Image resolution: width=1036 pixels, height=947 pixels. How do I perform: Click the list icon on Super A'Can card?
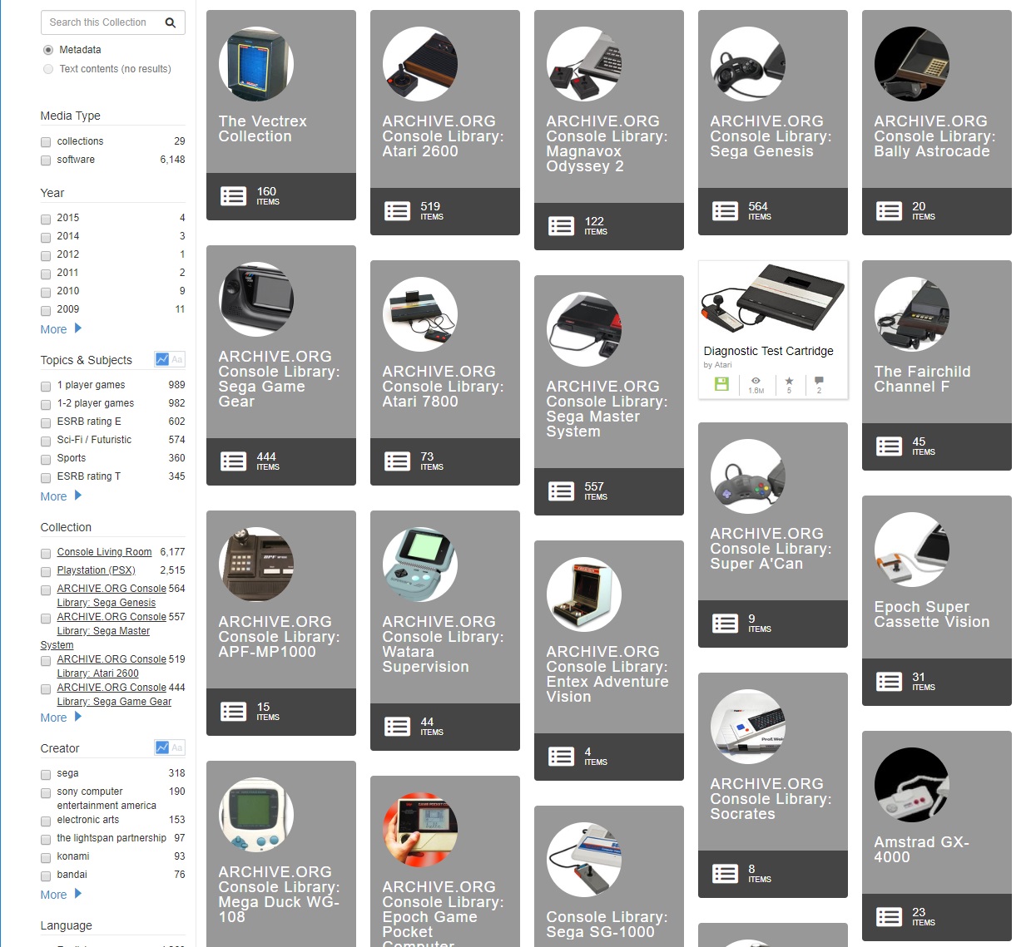pyautogui.click(x=725, y=624)
